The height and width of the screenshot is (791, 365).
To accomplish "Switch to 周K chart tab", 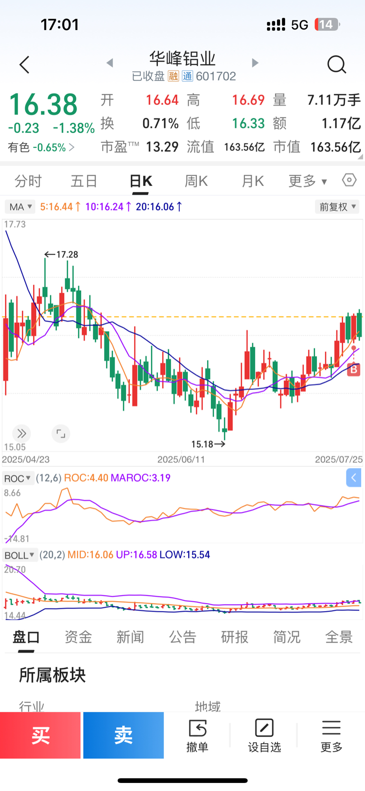I will point(196,181).
